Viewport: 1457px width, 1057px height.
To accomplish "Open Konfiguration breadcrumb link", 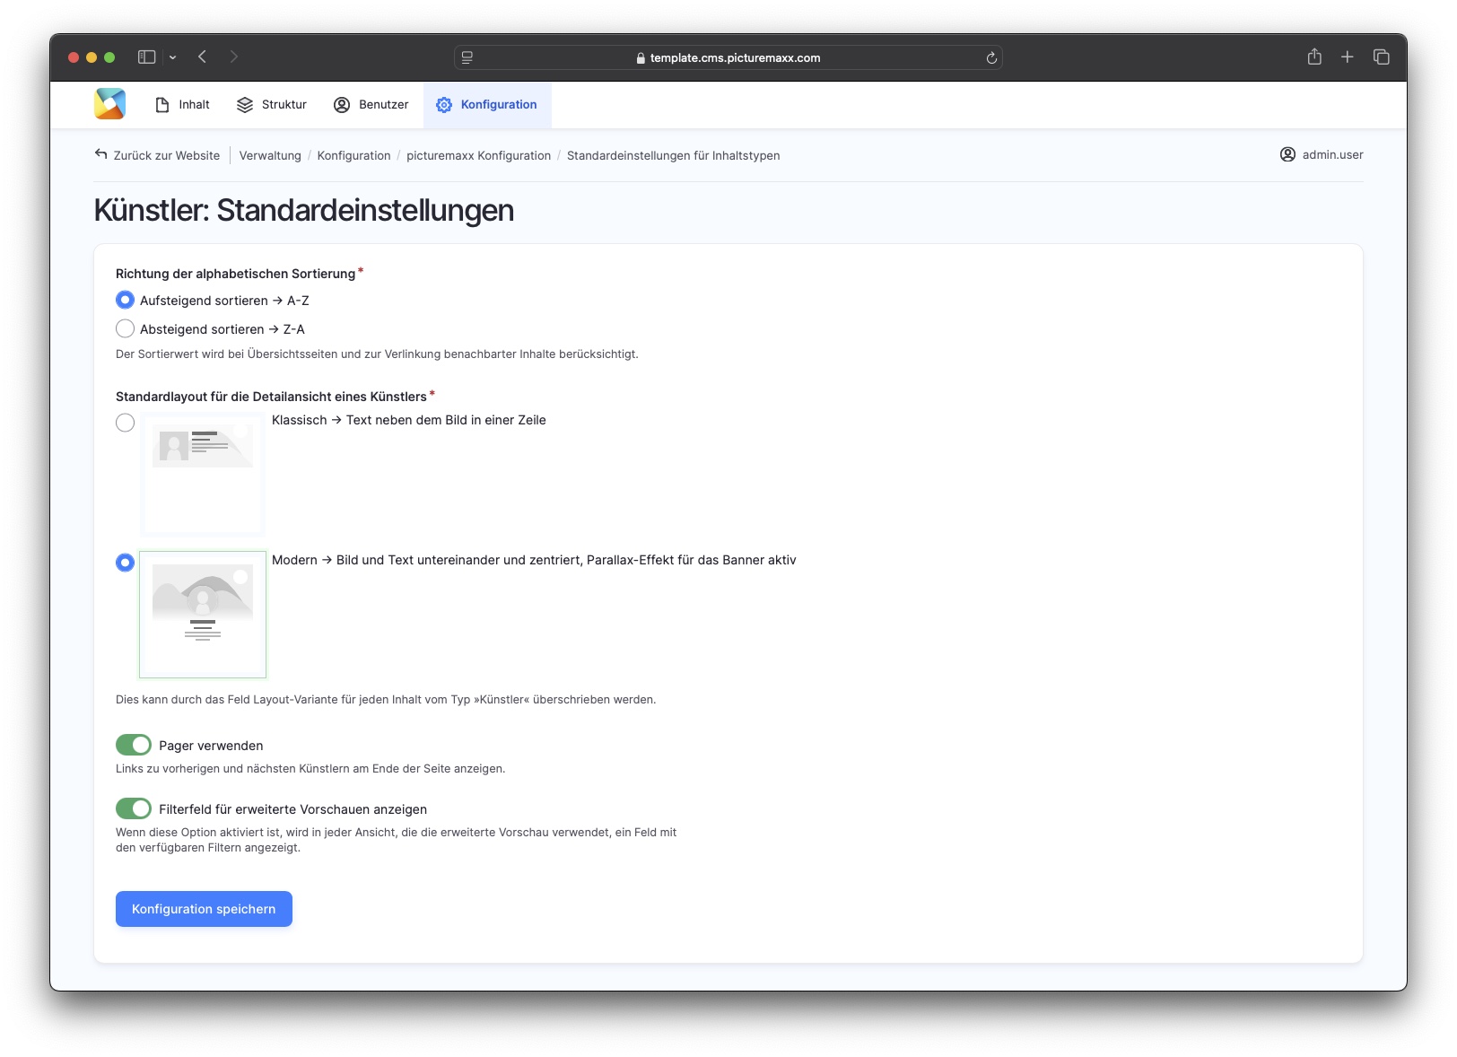I will 353,155.
